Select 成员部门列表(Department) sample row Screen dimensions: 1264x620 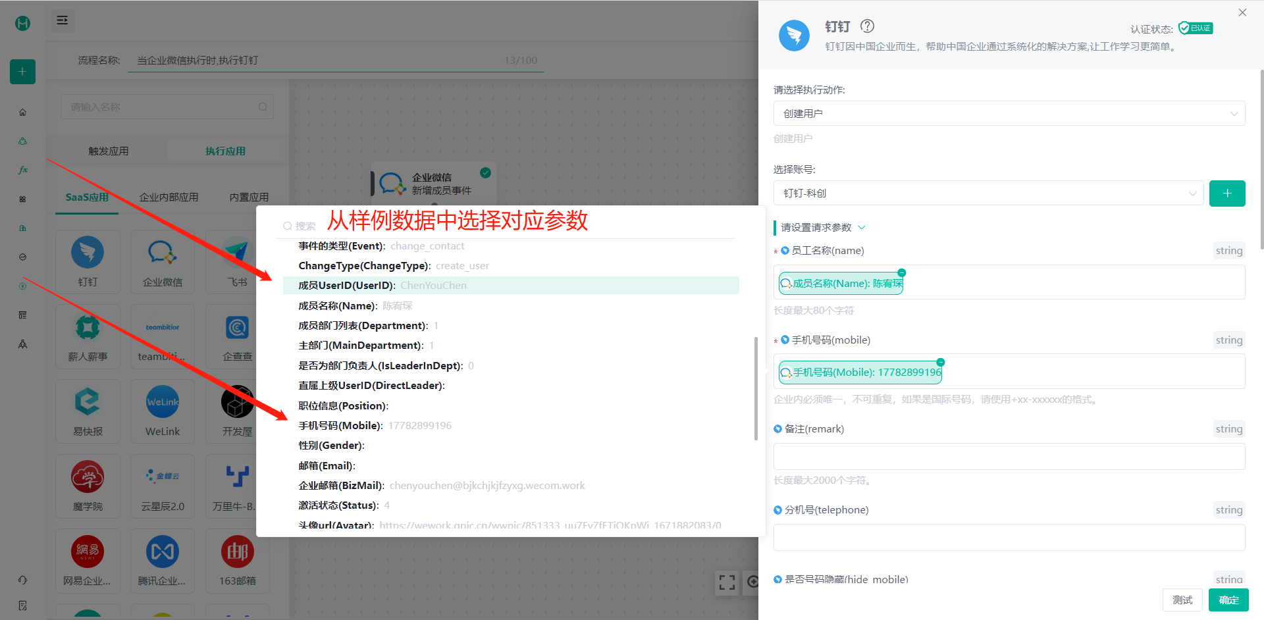(x=511, y=326)
